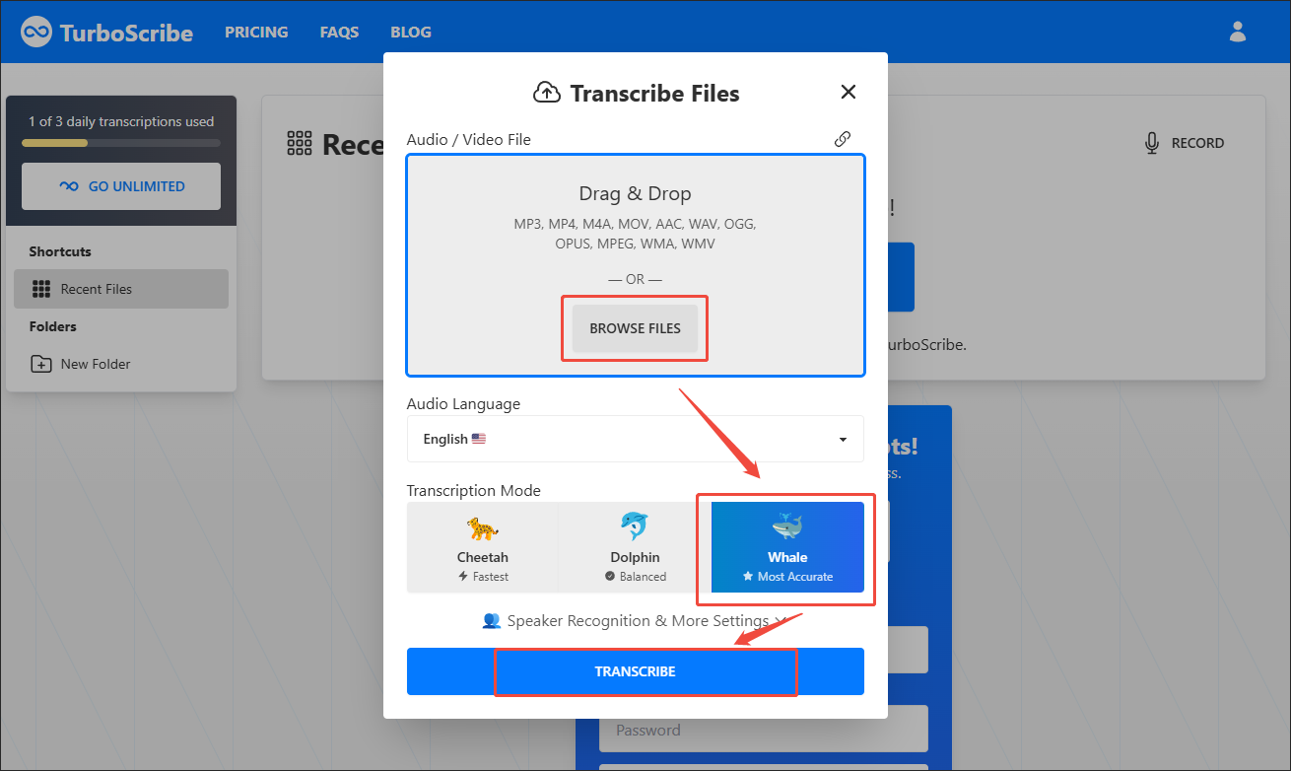Image resolution: width=1291 pixels, height=771 pixels.
Task: Select Cheetah Fastest transcription mode
Action: click(x=483, y=547)
